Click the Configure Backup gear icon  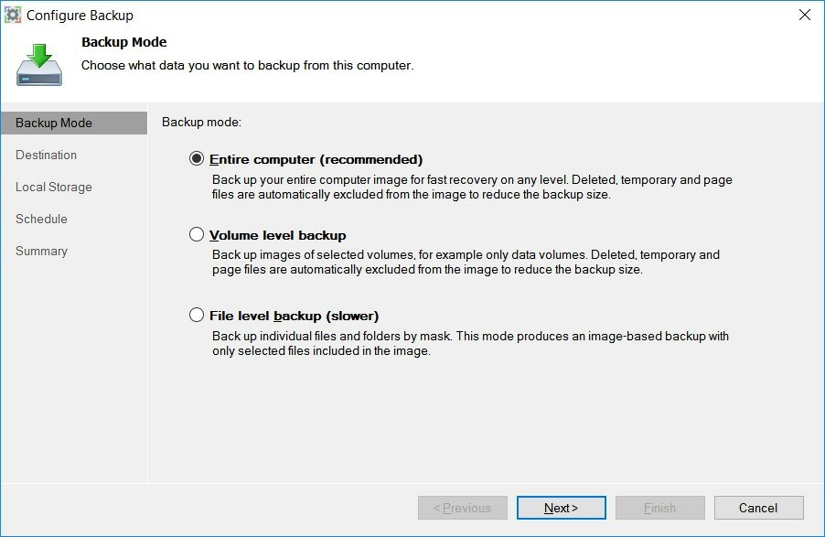[13, 15]
